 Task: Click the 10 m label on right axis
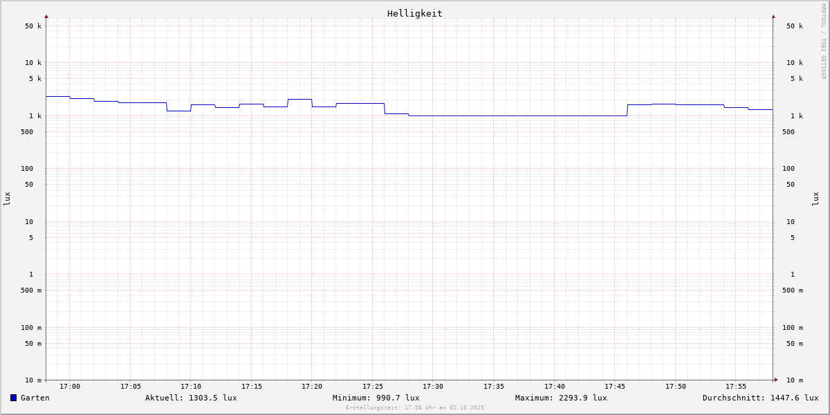(x=795, y=380)
